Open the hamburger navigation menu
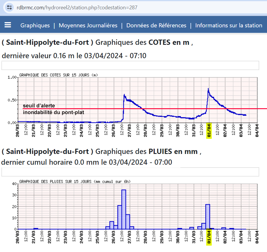Image resolution: width=267 pixels, height=252 pixels. click(8, 25)
